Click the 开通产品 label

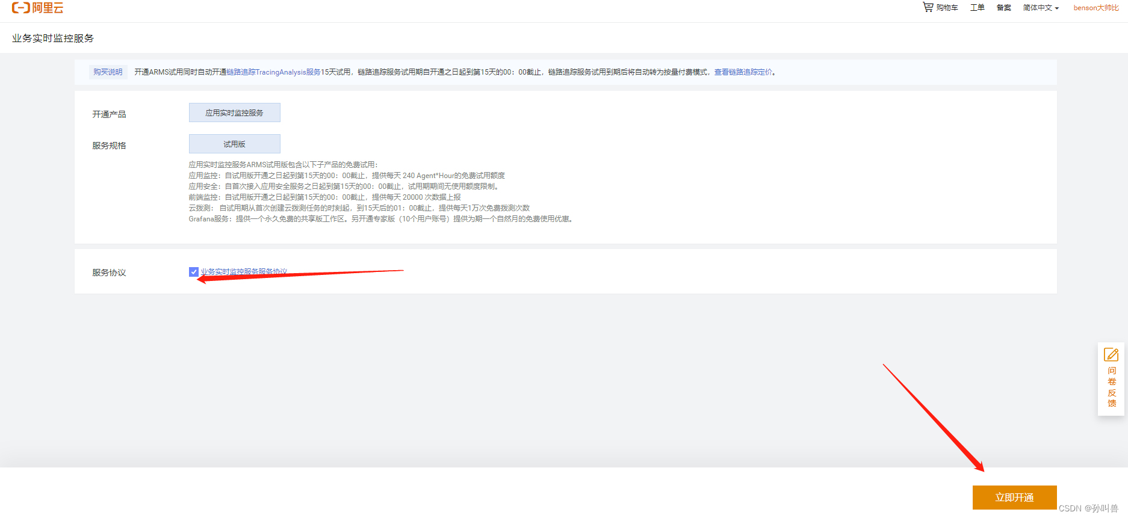pyautogui.click(x=109, y=114)
